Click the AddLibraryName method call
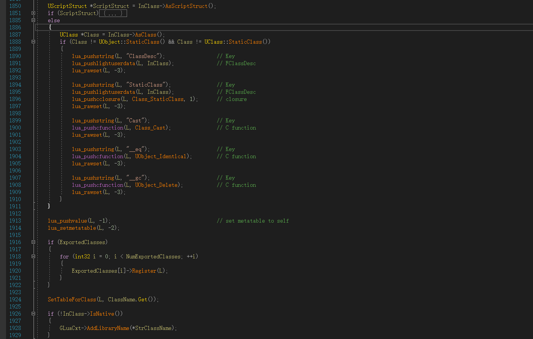Image resolution: width=533 pixels, height=339 pixels. coord(108,328)
